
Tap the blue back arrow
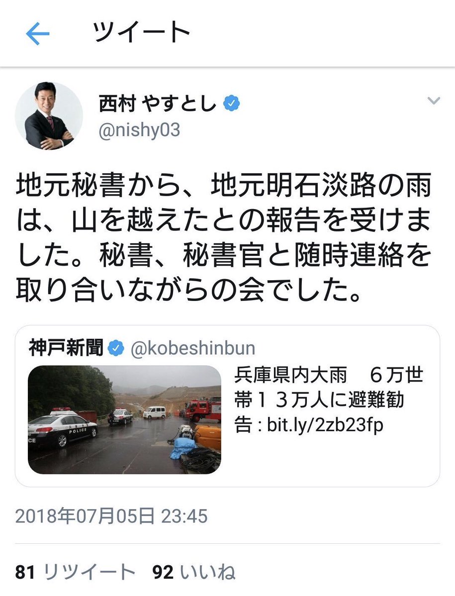tap(38, 34)
